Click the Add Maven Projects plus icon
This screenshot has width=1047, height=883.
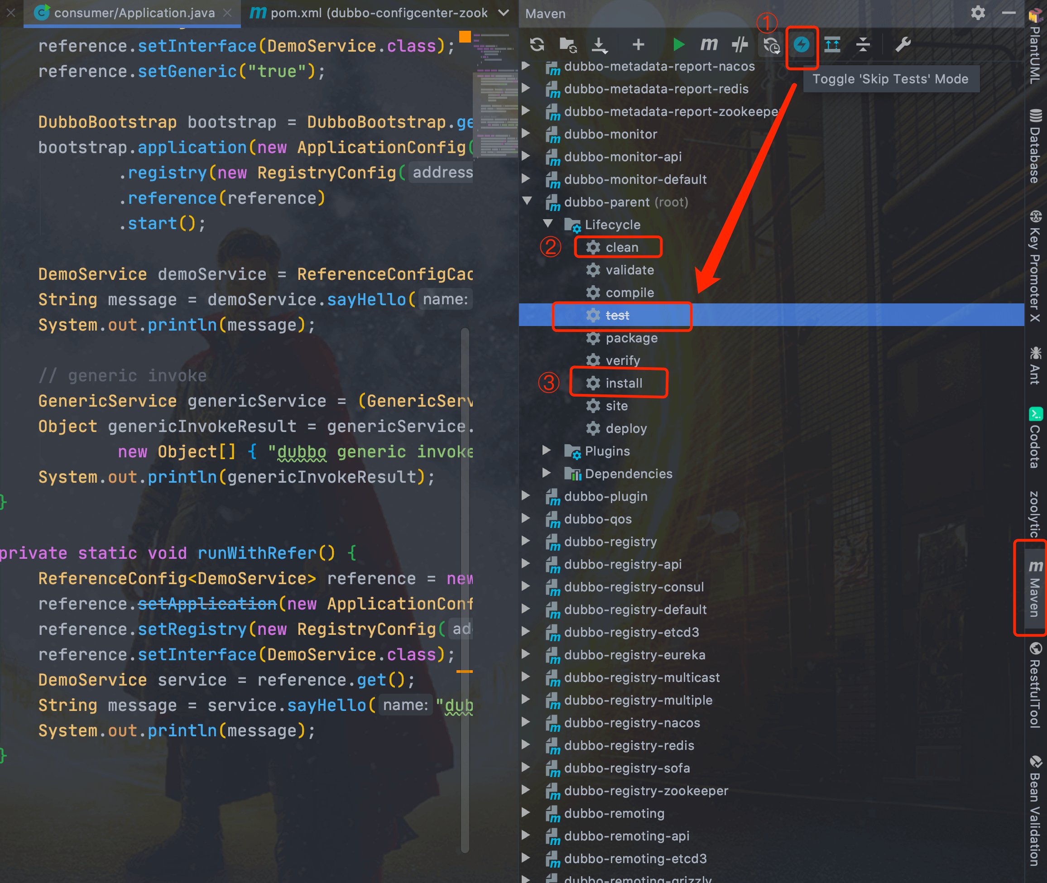pos(638,44)
